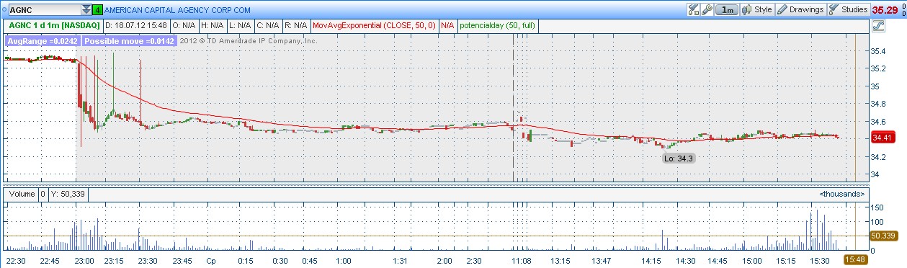The width and height of the screenshot is (907, 268).
Task: Click the potencialday (50, full) study label
Action: (x=498, y=25)
